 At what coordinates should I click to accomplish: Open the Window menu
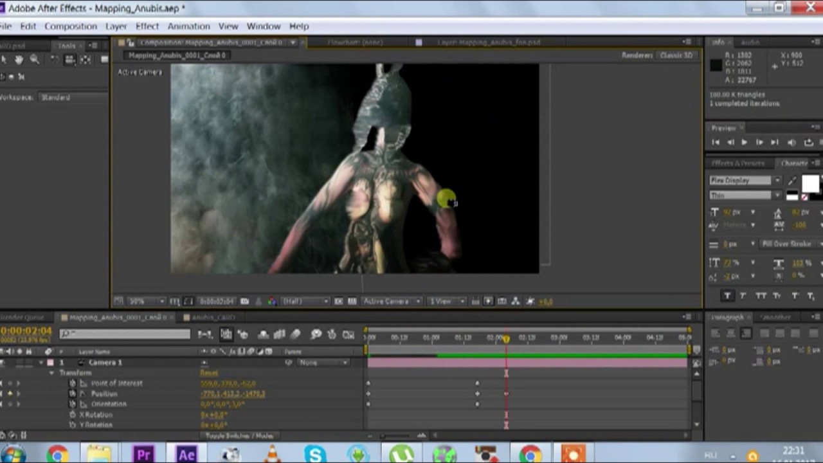264,26
